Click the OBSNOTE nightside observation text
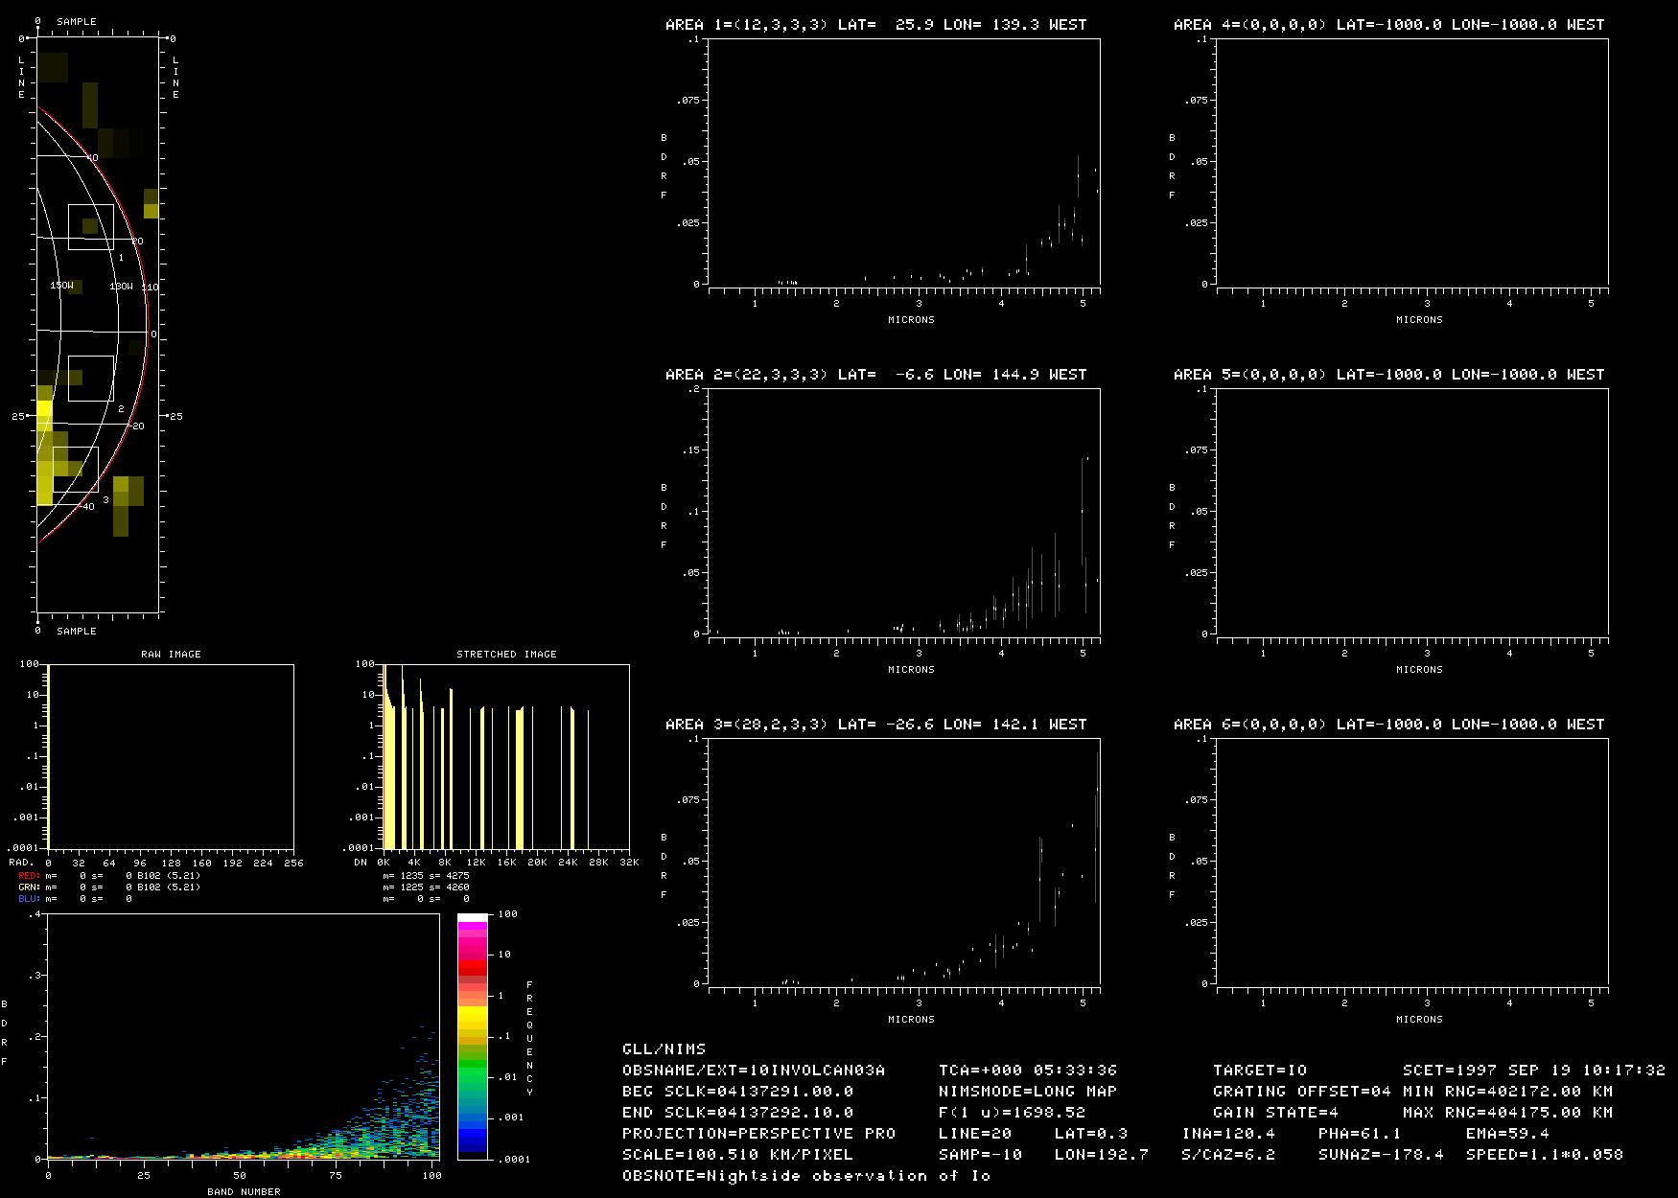Screen dimensions: 1678x1198 coord(805,1175)
